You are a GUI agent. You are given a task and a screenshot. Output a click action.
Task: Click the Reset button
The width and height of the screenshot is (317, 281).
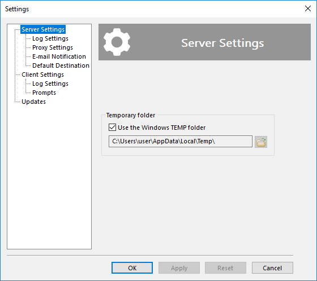225,268
